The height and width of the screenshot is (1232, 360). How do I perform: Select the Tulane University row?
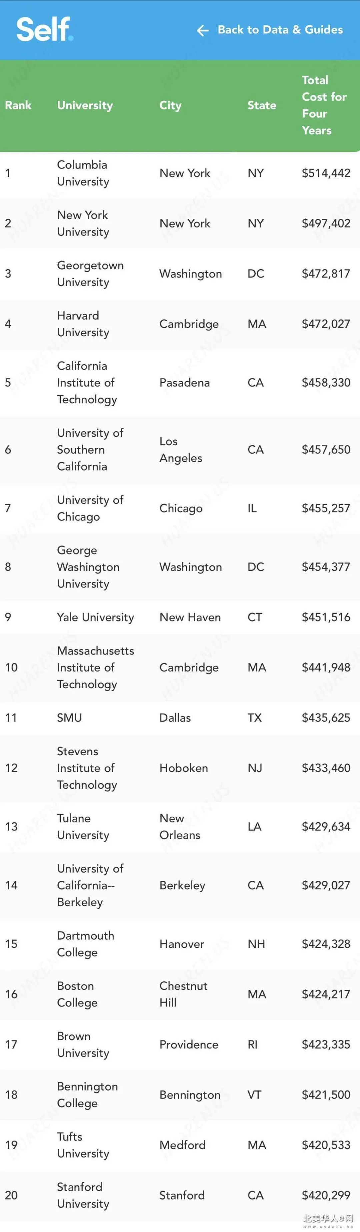coord(180,826)
